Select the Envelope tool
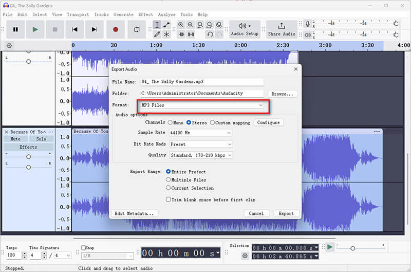Image resolution: width=411 pixels, height=272 pixels. 166,25
